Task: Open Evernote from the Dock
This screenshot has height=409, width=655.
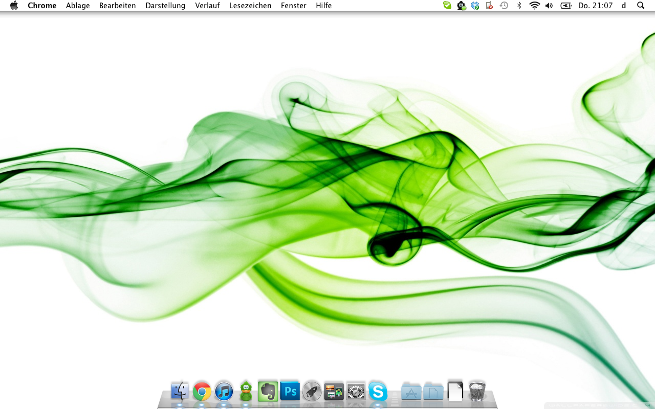Action: tap(268, 392)
